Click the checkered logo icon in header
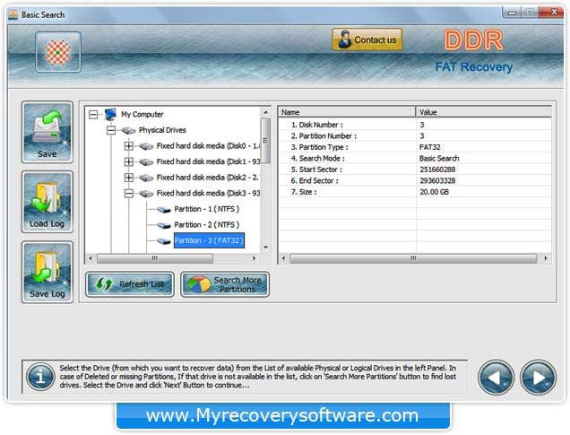This screenshot has height=435, width=570. tap(58, 52)
